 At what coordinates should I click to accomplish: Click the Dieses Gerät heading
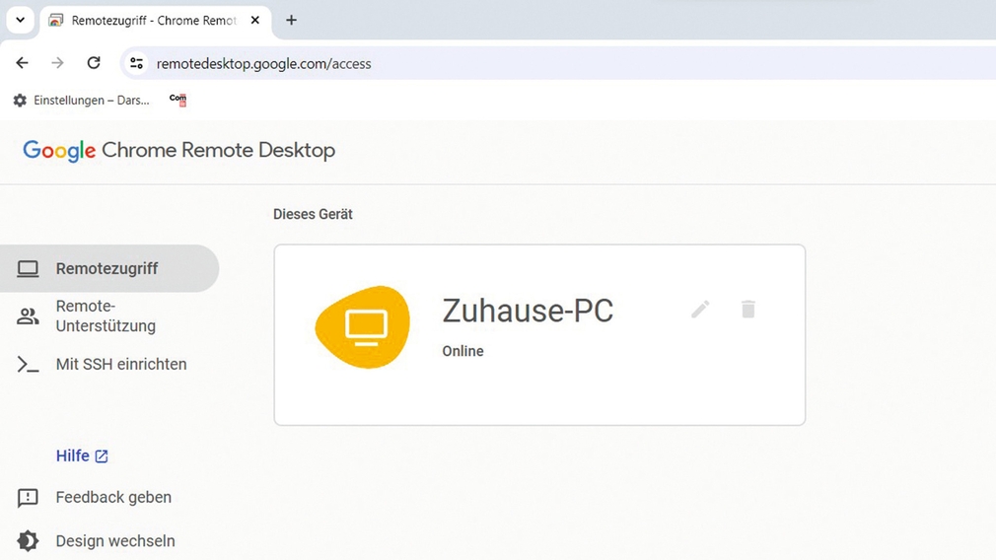click(x=313, y=215)
